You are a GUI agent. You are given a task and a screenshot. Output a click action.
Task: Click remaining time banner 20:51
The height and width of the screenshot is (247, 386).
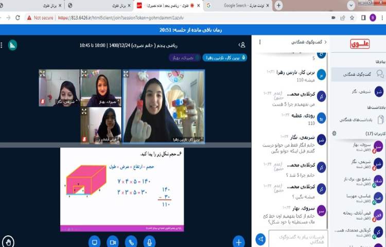point(190,30)
